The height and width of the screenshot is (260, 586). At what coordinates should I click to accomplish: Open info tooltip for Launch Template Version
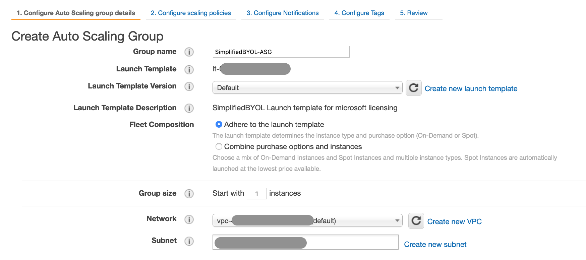tap(189, 86)
